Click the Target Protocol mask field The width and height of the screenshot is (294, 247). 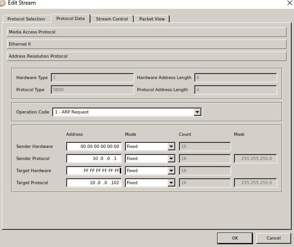click(256, 183)
